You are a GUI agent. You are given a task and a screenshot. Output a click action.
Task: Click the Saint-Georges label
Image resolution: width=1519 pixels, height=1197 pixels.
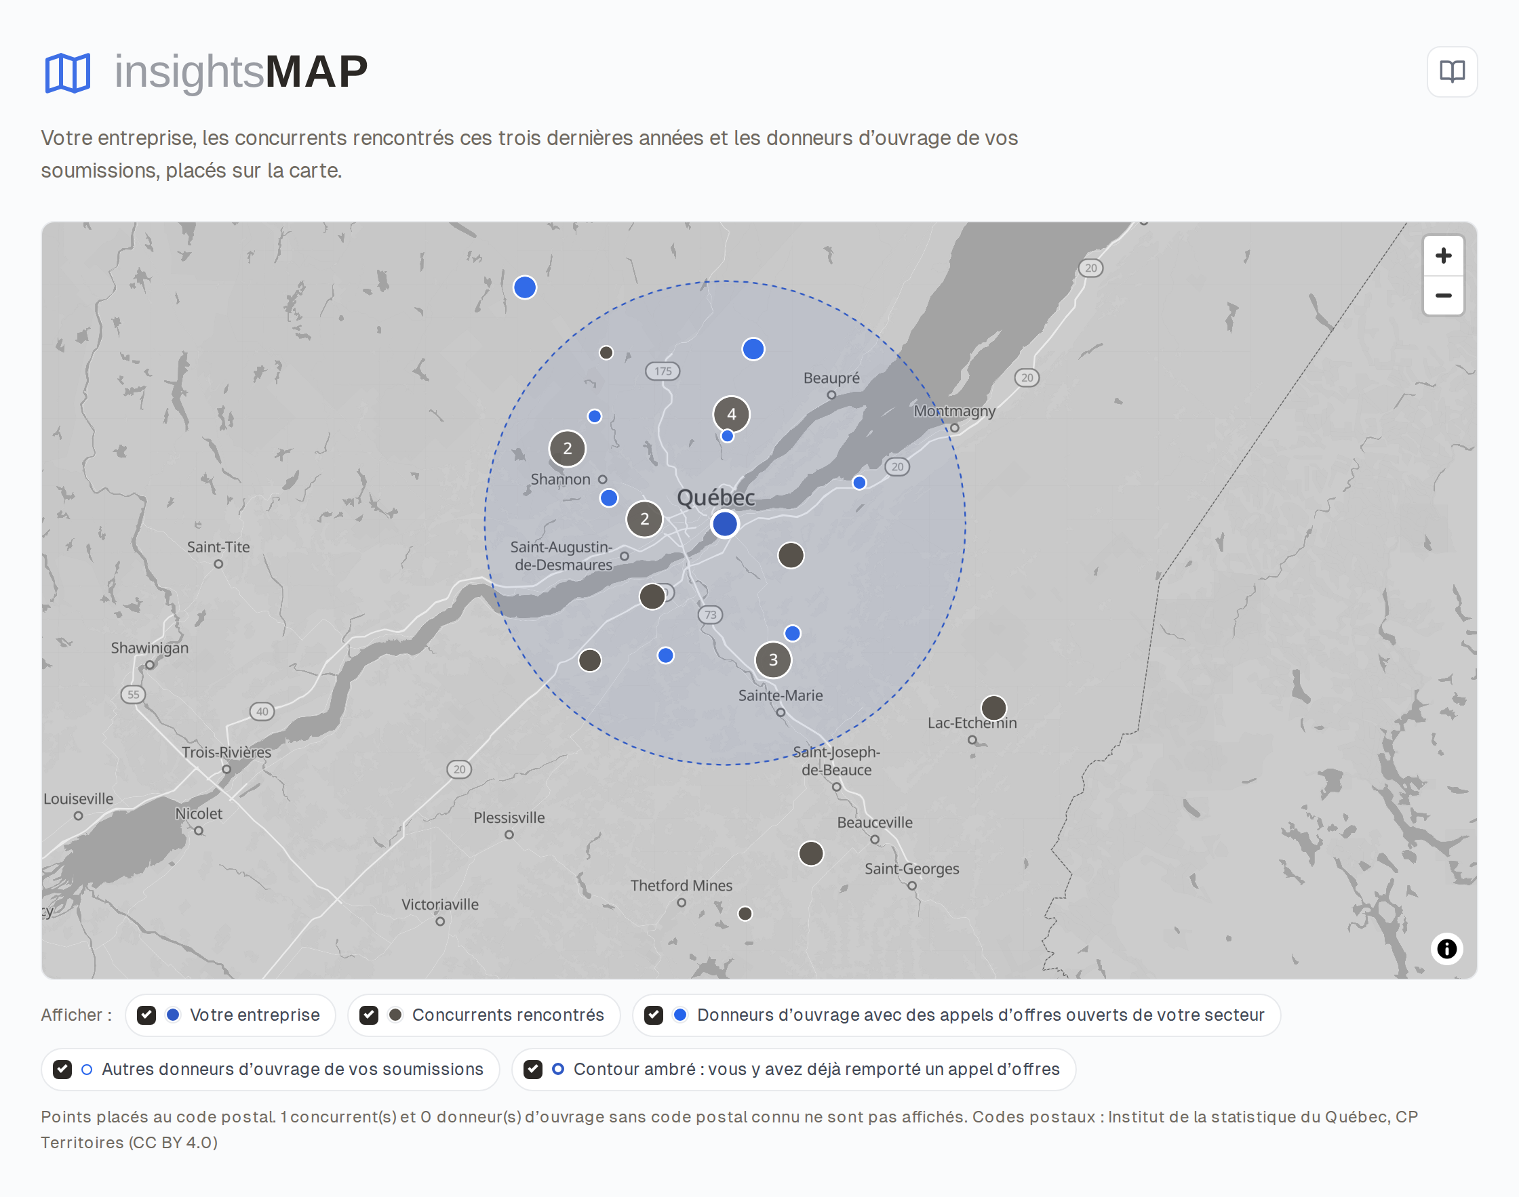point(911,868)
